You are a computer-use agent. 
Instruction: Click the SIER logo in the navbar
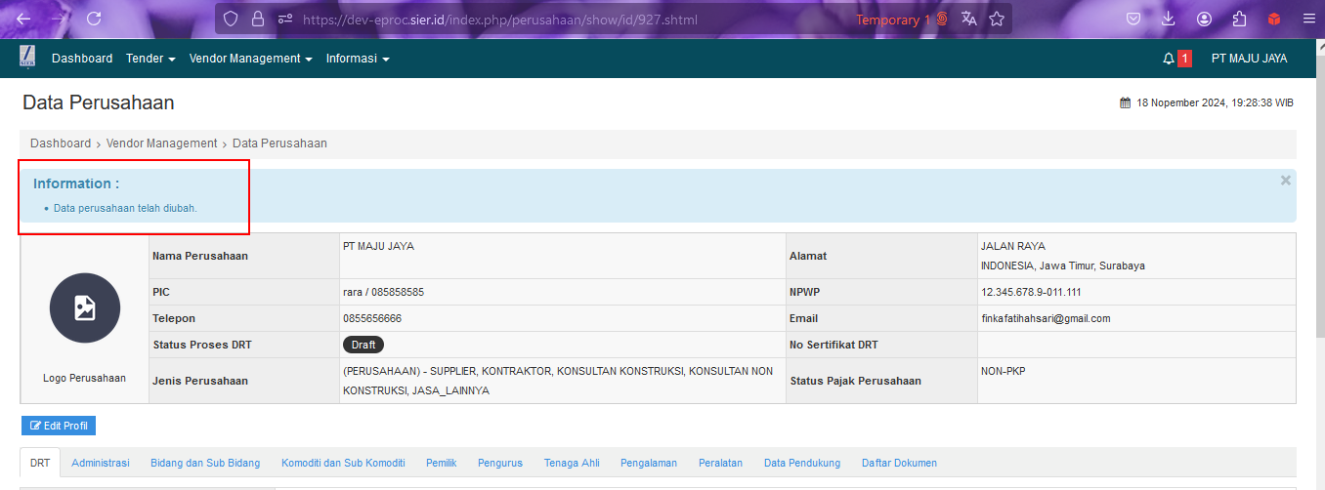27,58
